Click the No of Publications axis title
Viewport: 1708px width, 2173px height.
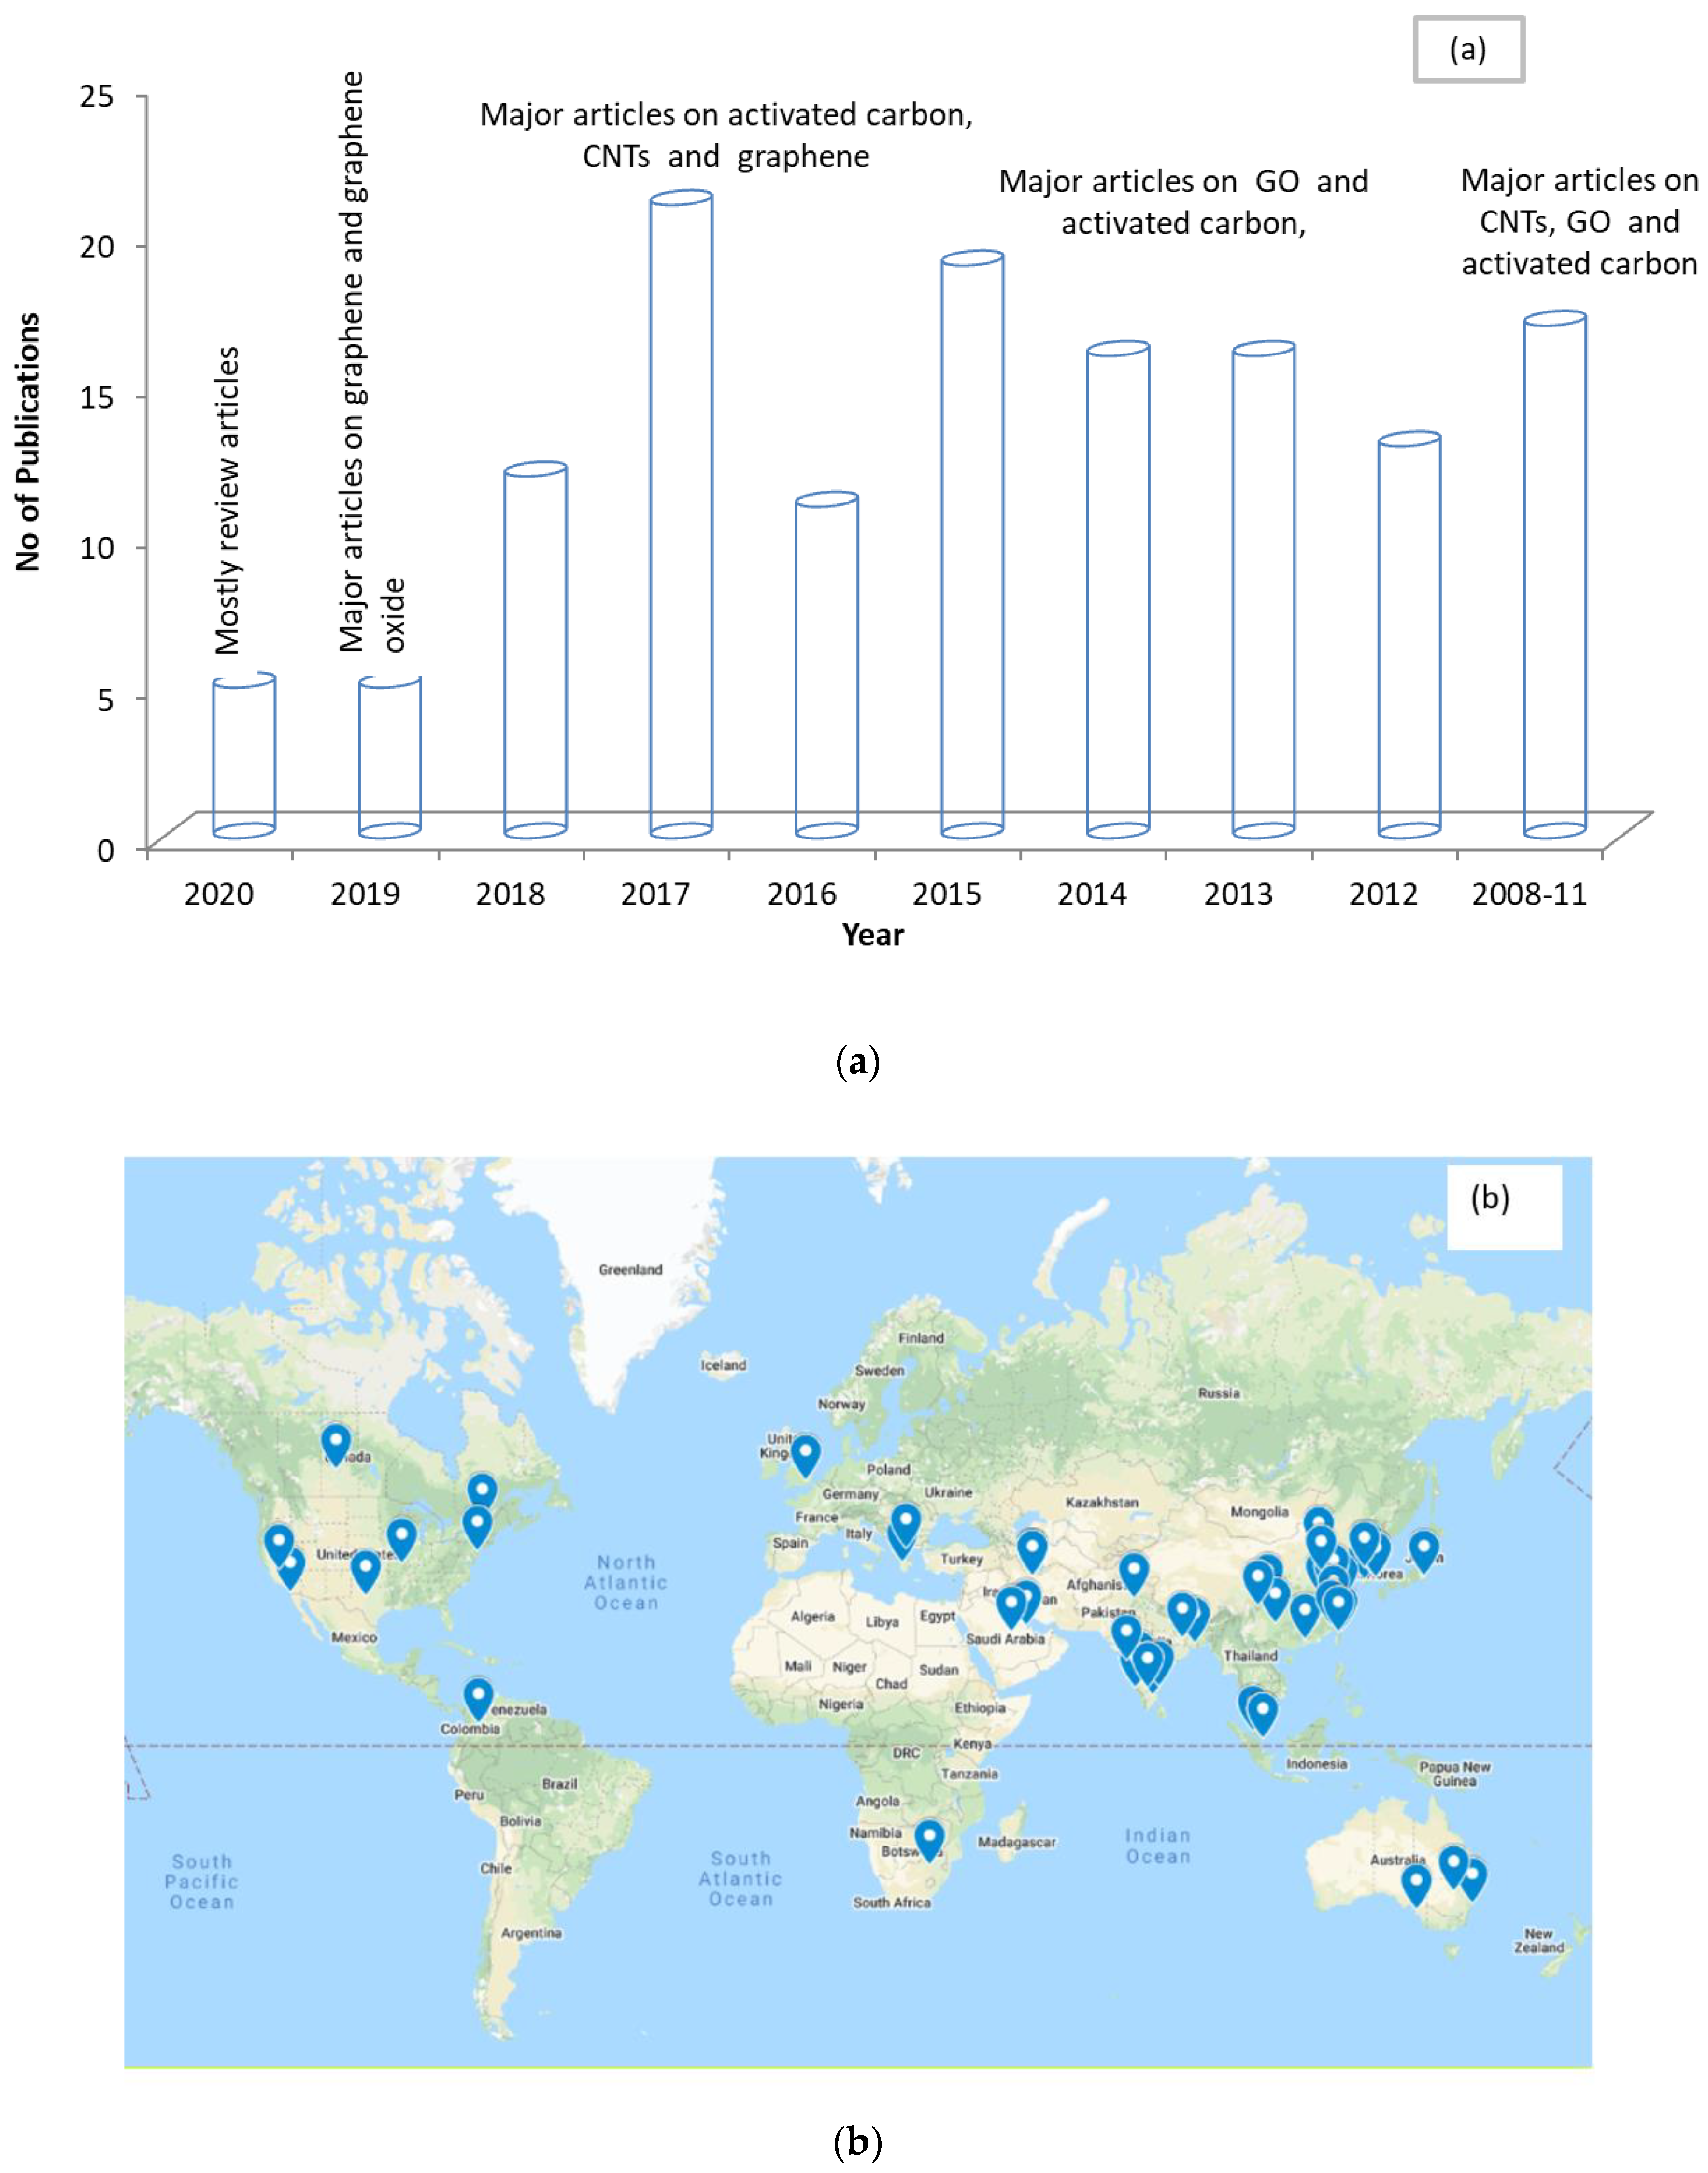click(x=28, y=441)
